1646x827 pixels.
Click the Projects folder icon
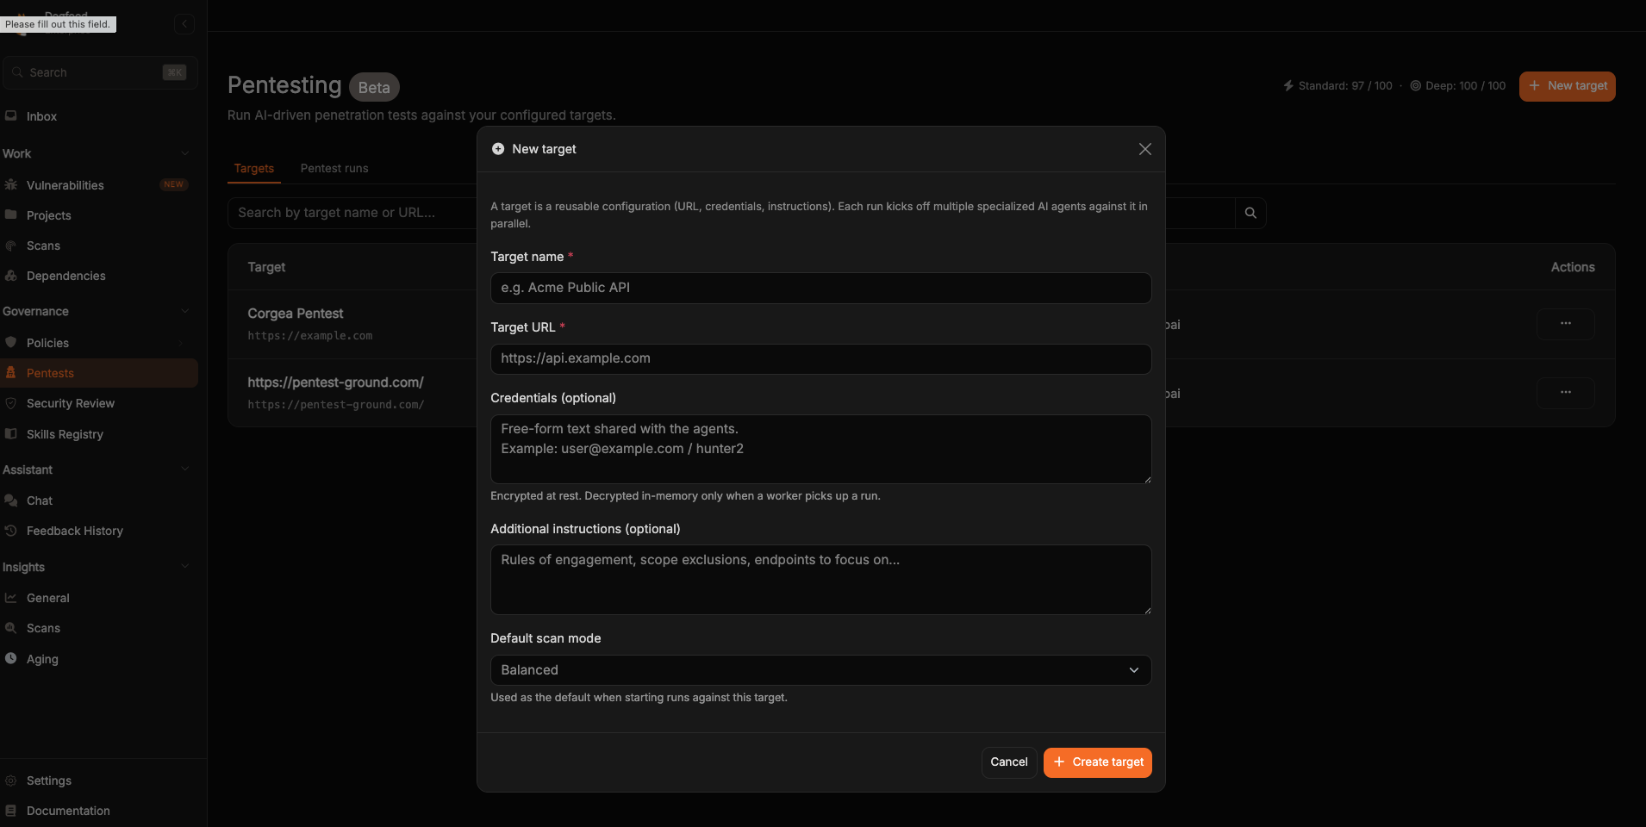(x=10, y=215)
